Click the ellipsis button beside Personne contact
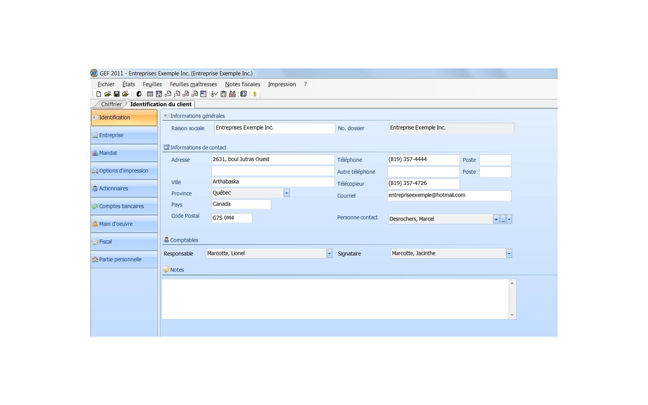 (x=503, y=219)
